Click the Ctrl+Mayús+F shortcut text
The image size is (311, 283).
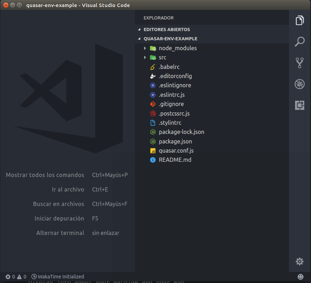tap(110, 204)
